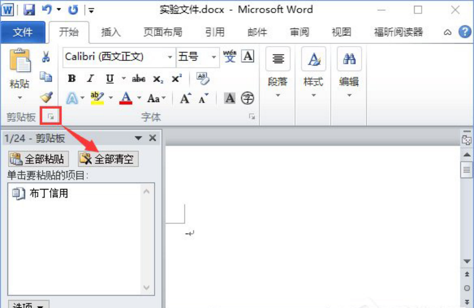The width and height of the screenshot is (474, 308).
Task: Open the Calibri font name dropdown
Action: coord(170,57)
